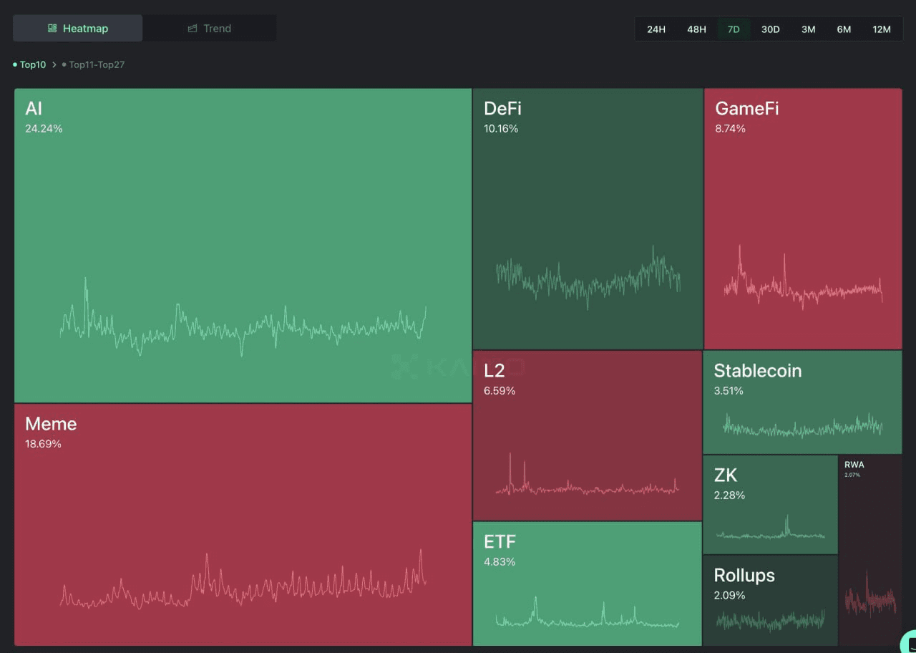Click the Trend tab's chart icon

click(x=192, y=29)
